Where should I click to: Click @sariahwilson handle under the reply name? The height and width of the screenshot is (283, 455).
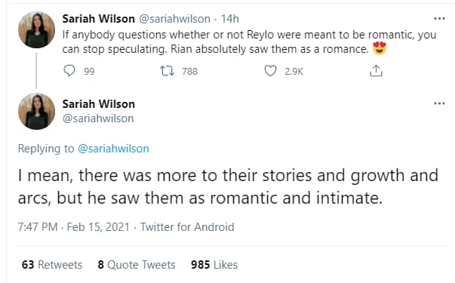[x=98, y=118]
